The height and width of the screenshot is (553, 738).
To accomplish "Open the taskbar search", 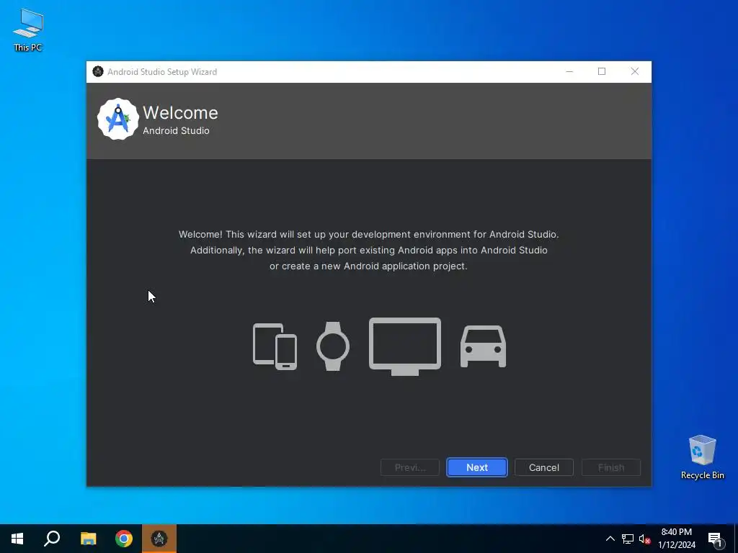I will coord(52,539).
